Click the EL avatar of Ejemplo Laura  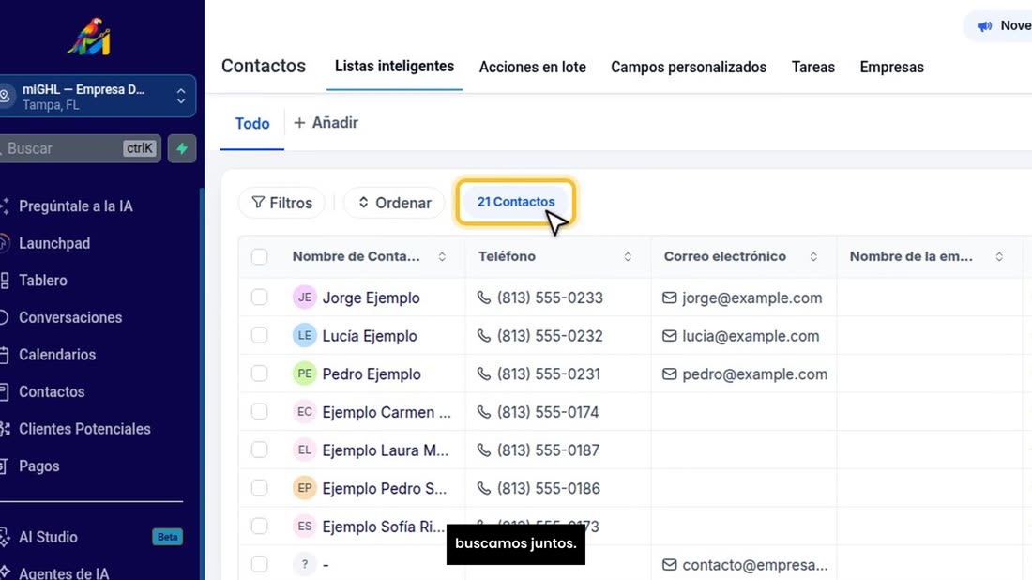(305, 450)
